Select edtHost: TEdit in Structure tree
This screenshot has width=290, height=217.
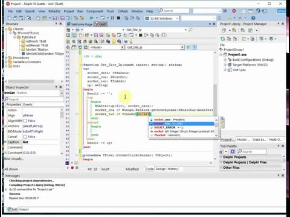[36, 41]
